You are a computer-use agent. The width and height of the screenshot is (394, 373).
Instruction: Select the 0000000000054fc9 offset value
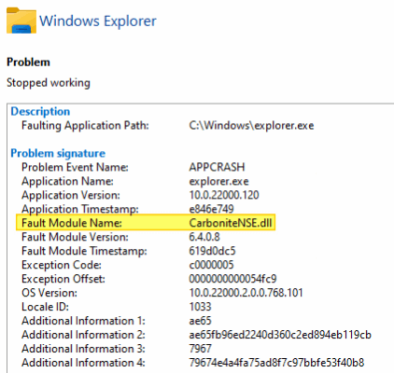point(232,279)
